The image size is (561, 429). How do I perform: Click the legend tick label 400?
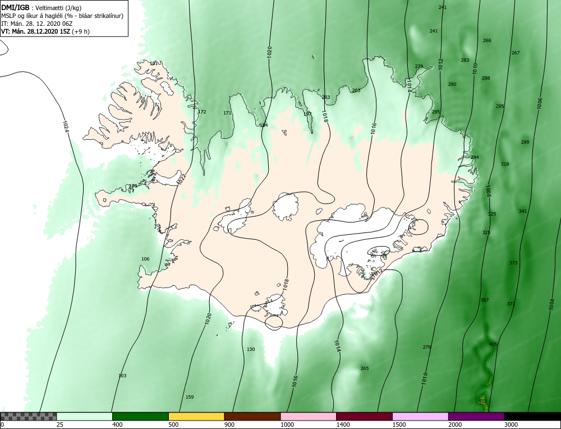click(x=117, y=425)
